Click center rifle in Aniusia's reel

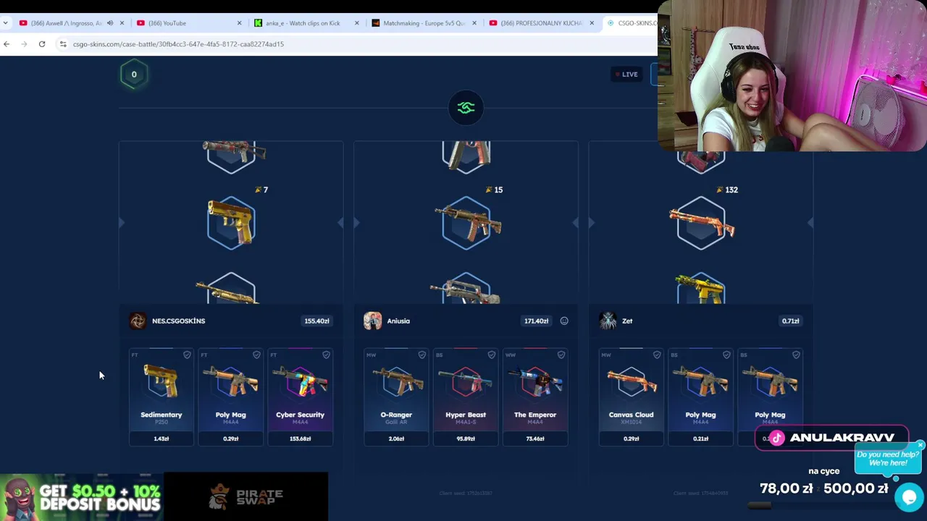coord(467,223)
